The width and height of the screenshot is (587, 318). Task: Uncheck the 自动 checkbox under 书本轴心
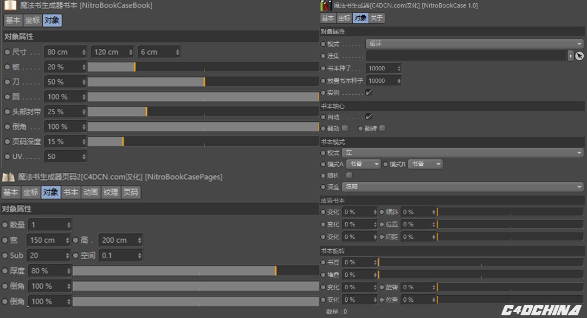369,116
